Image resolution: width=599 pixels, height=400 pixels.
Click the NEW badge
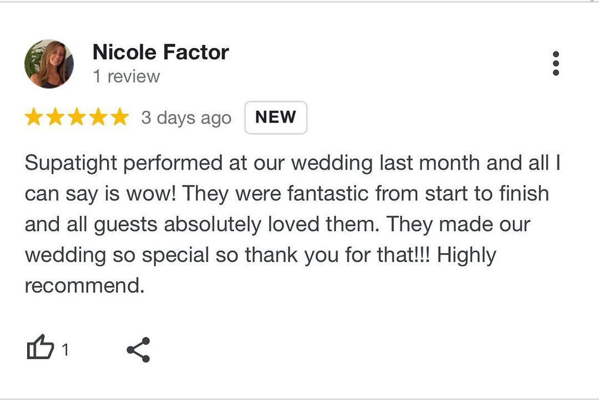276,117
